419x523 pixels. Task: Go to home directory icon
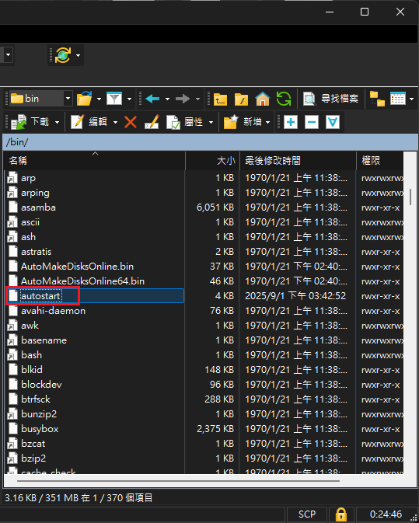(x=263, y=99)
